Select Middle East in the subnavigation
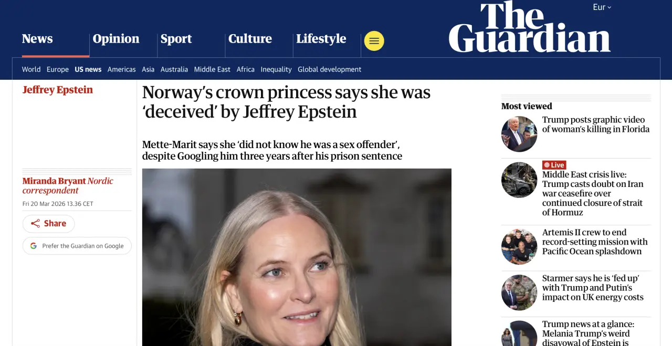The height and width of the screenshot is (346, 672). [212, 69]
